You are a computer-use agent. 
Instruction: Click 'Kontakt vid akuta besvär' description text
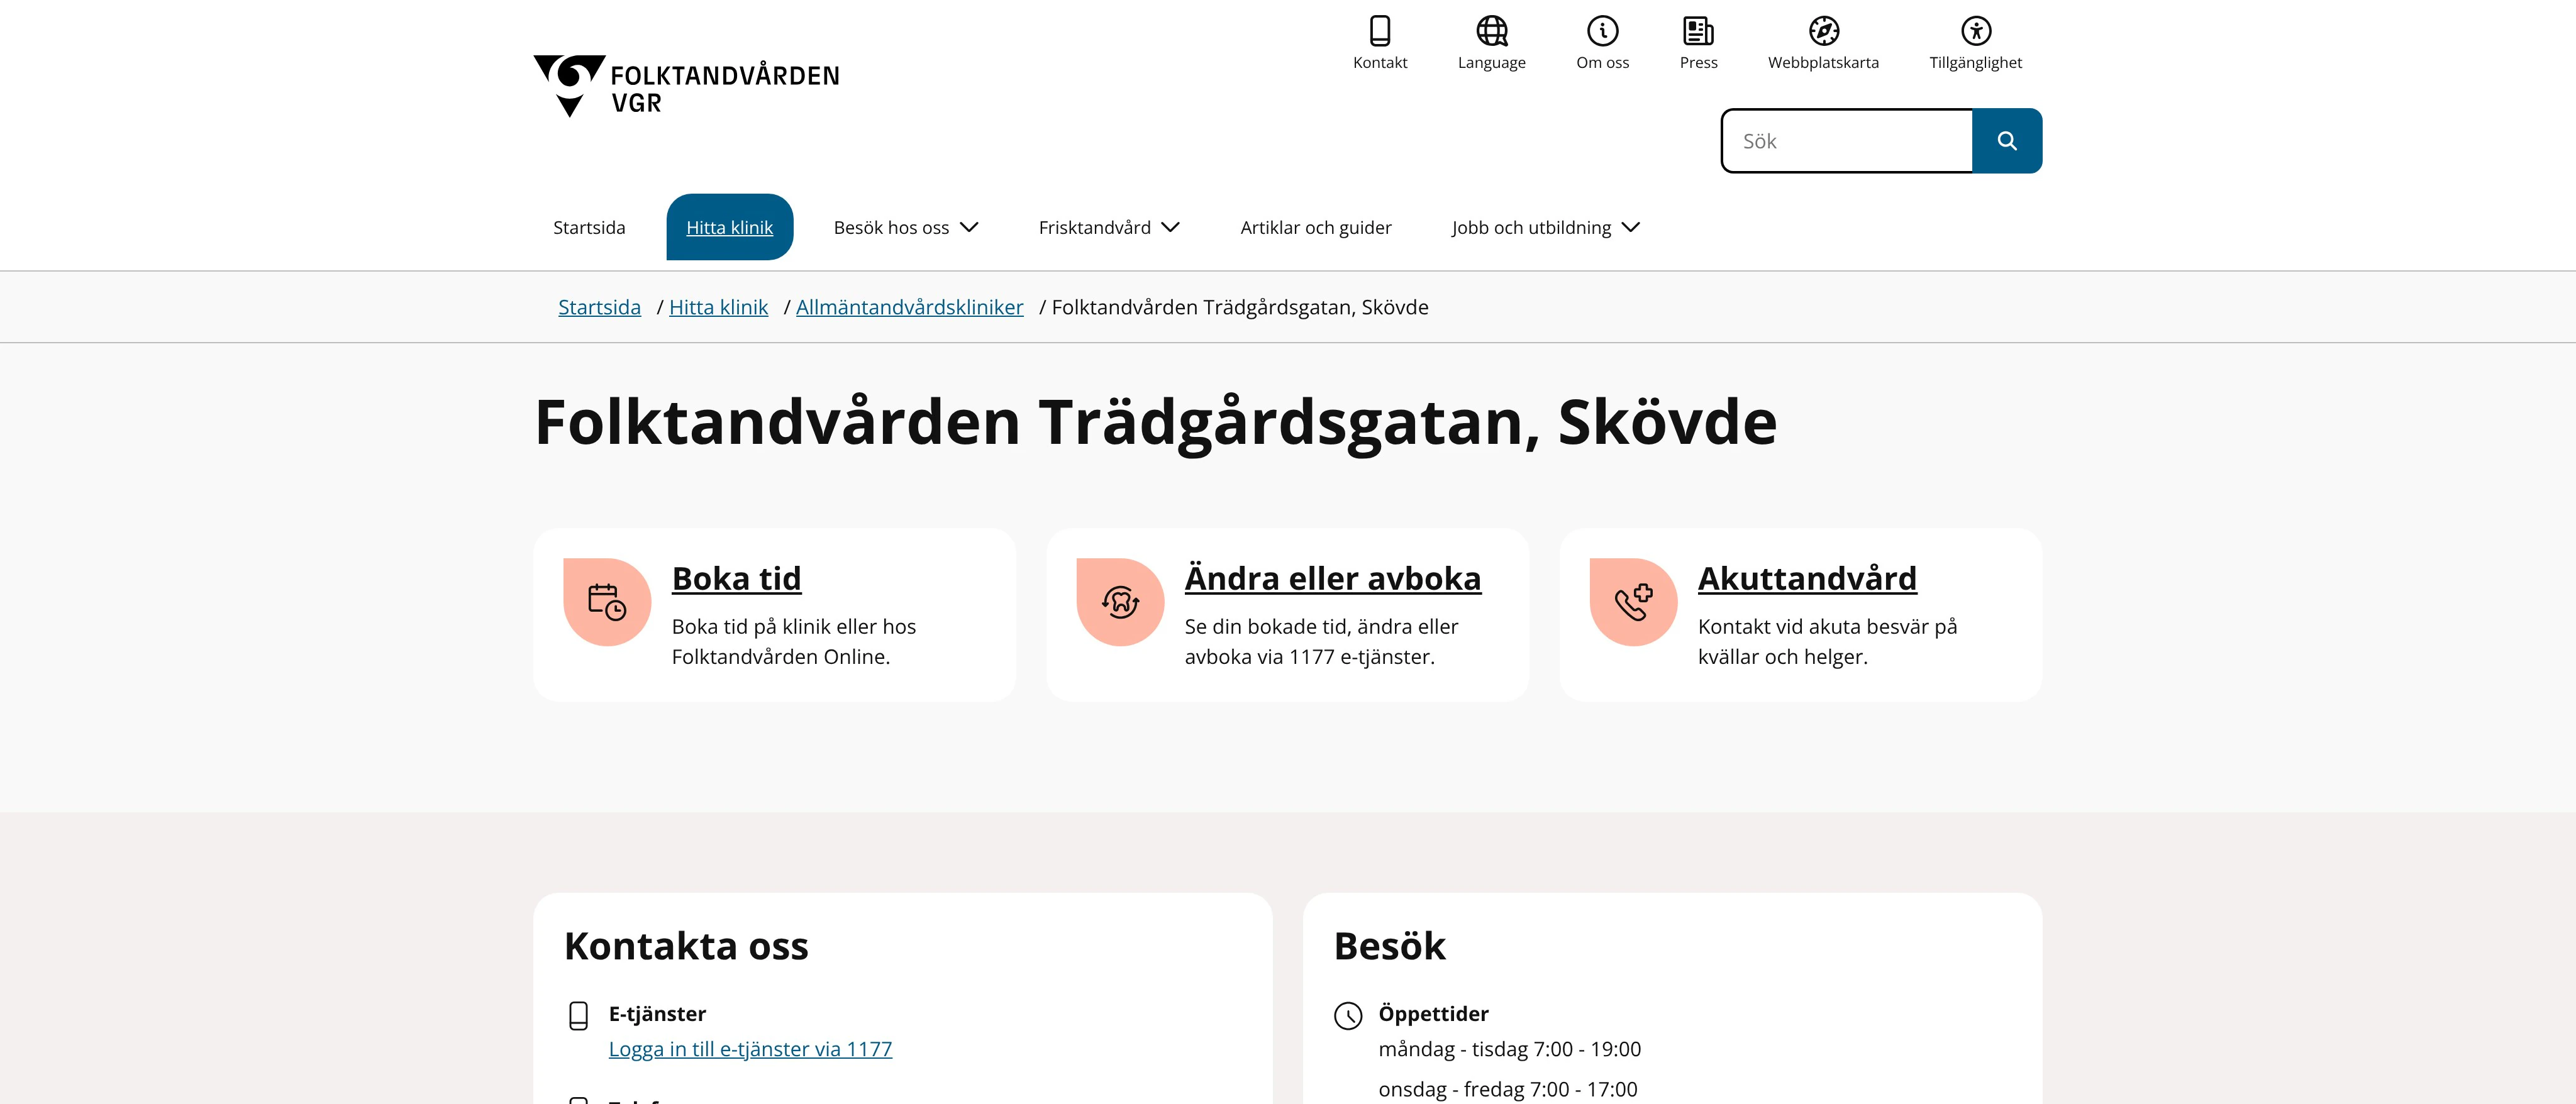coord(1827,642)
